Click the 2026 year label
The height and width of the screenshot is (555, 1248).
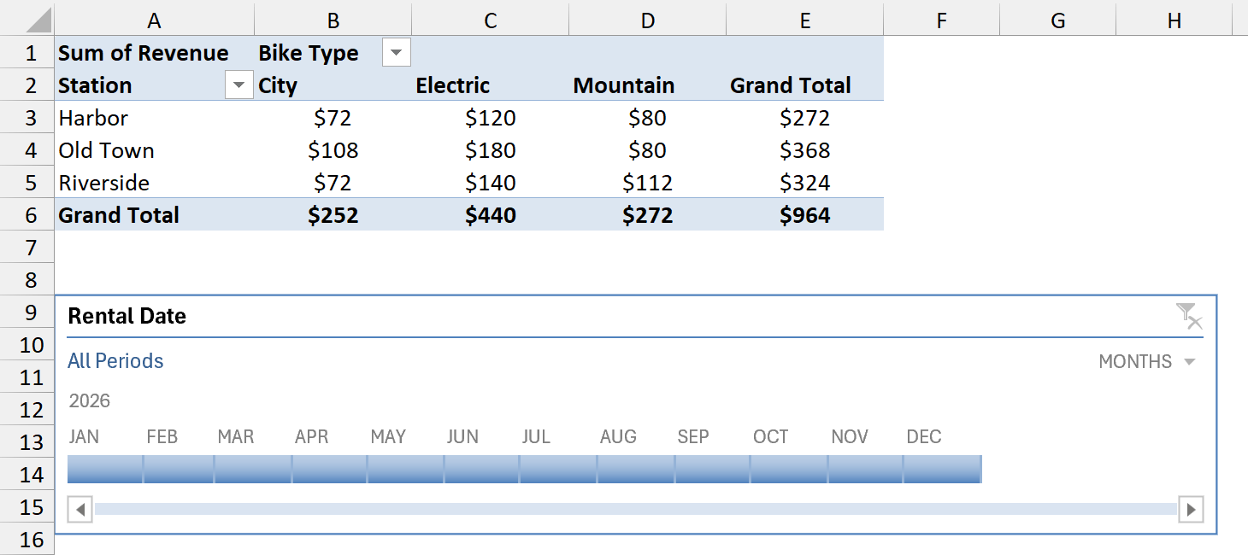click(90, 400)
